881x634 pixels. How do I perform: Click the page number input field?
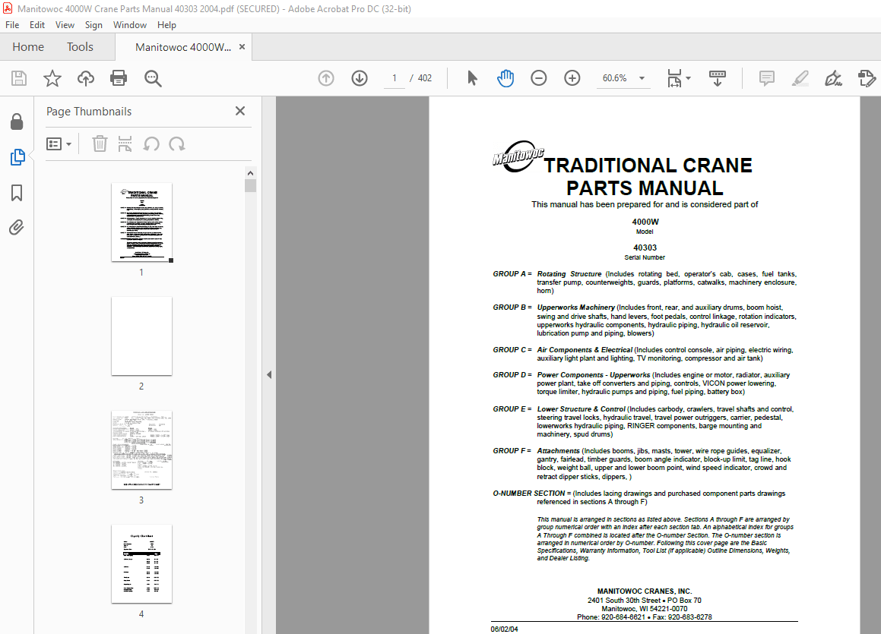click(x=394, y=78)
